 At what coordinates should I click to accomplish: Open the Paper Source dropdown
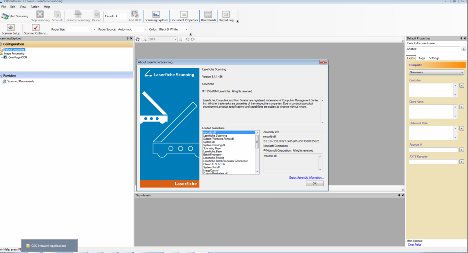[132, 29]
